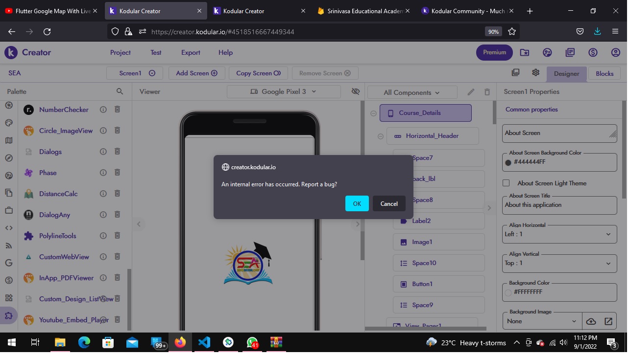
Task: Click the Background Color #FFFFFFFF swatch
Action: pyautogui.click(x=508, y=292)
